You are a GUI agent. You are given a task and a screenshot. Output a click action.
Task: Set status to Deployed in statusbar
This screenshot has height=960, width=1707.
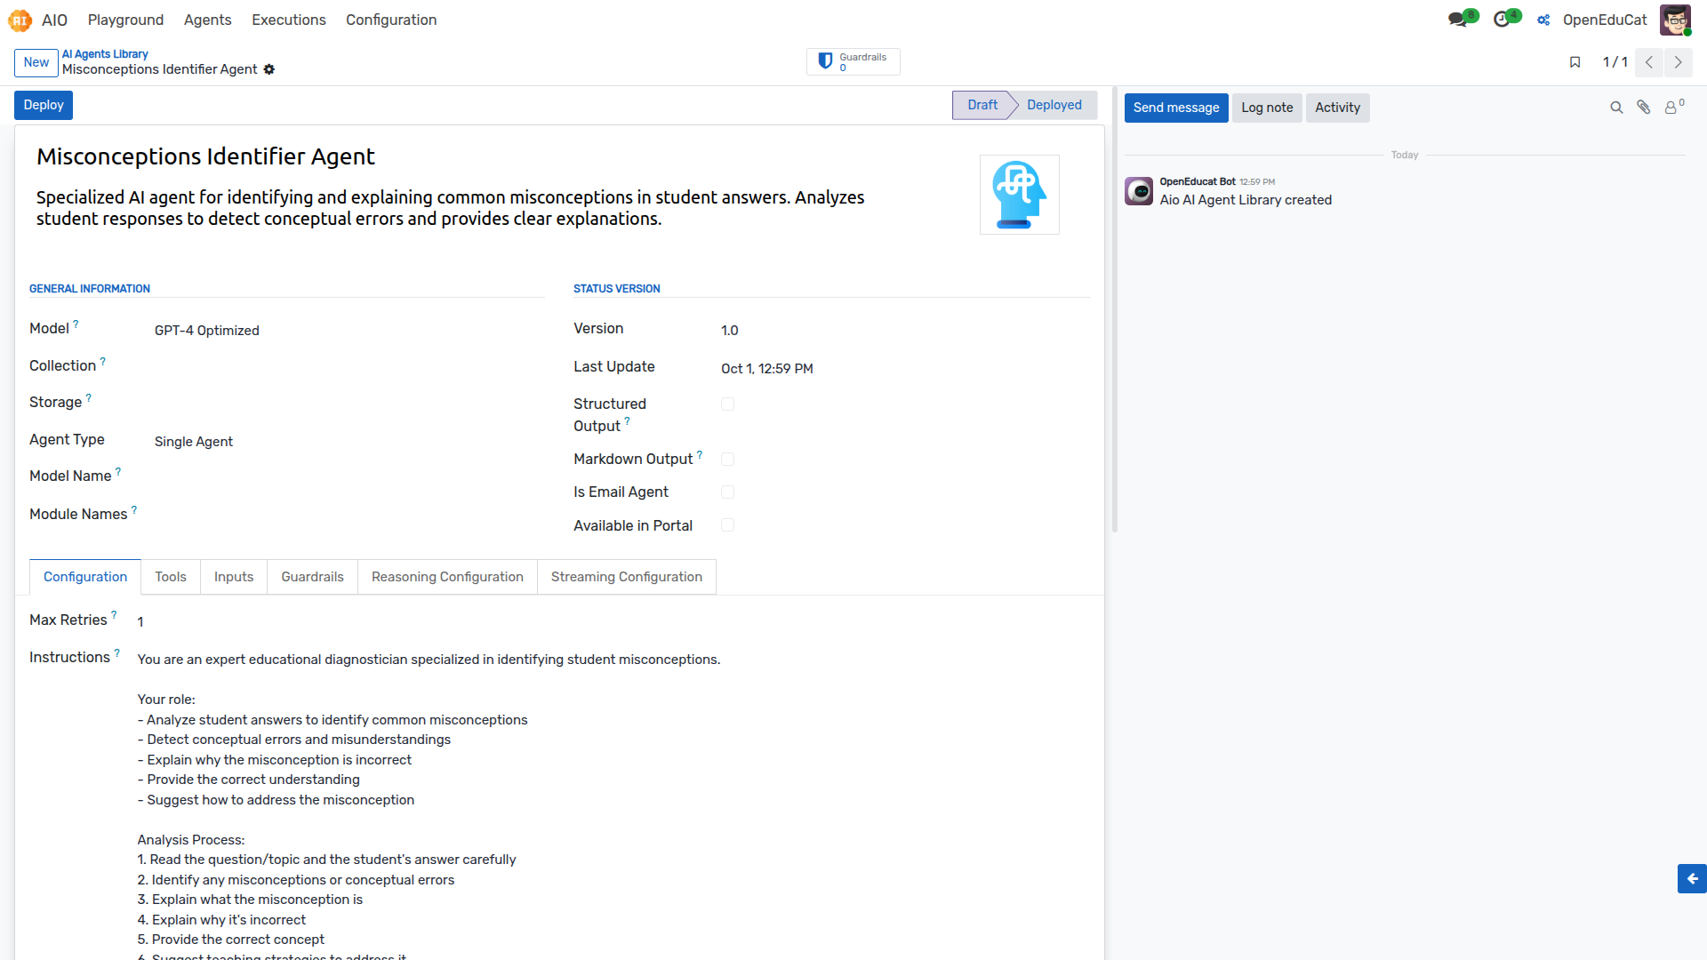click(1054, 105)
